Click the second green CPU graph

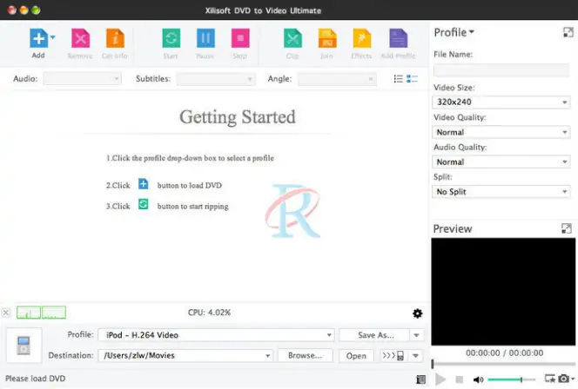point(54,313)
